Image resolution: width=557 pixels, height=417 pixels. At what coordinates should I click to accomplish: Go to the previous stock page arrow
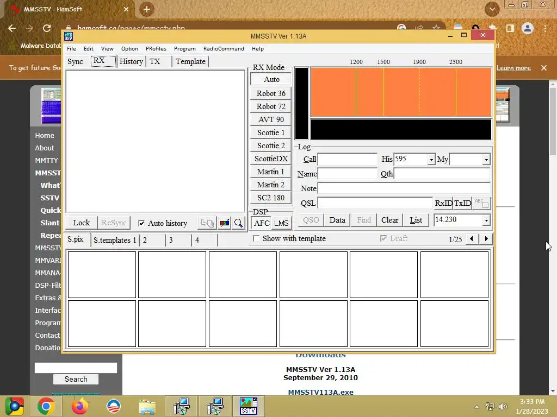coord(472,239)
